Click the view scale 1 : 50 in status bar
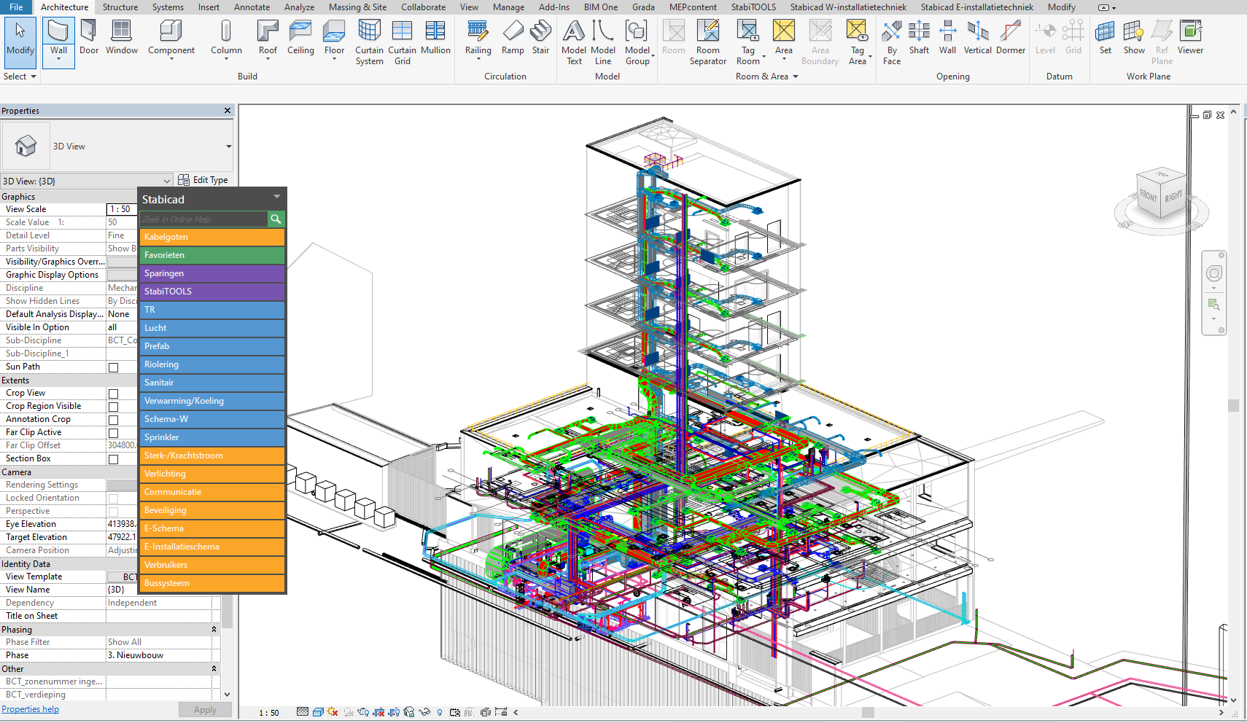This screenshot has width=1247, height=723. pyautogui.click(x=269, y=713)
